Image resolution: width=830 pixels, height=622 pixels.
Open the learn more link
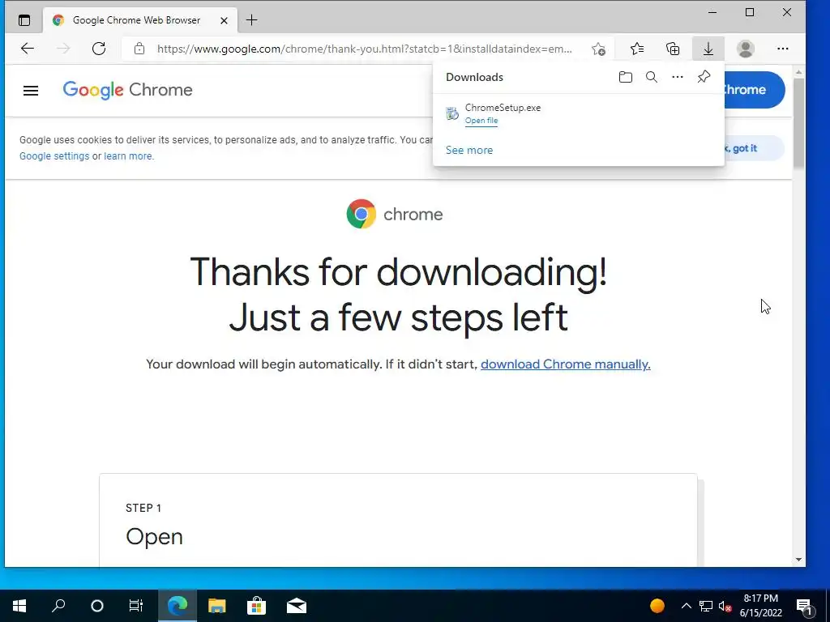128,156
